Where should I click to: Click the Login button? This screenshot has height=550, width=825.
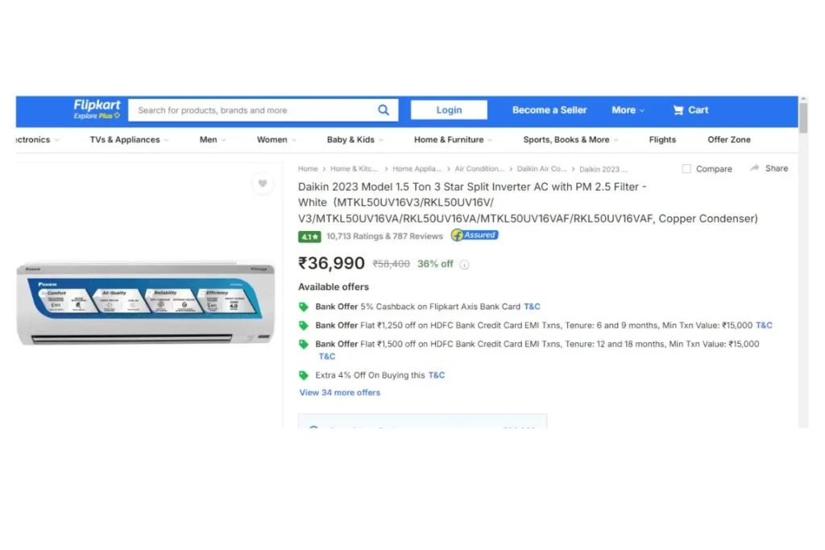(449, 110)
